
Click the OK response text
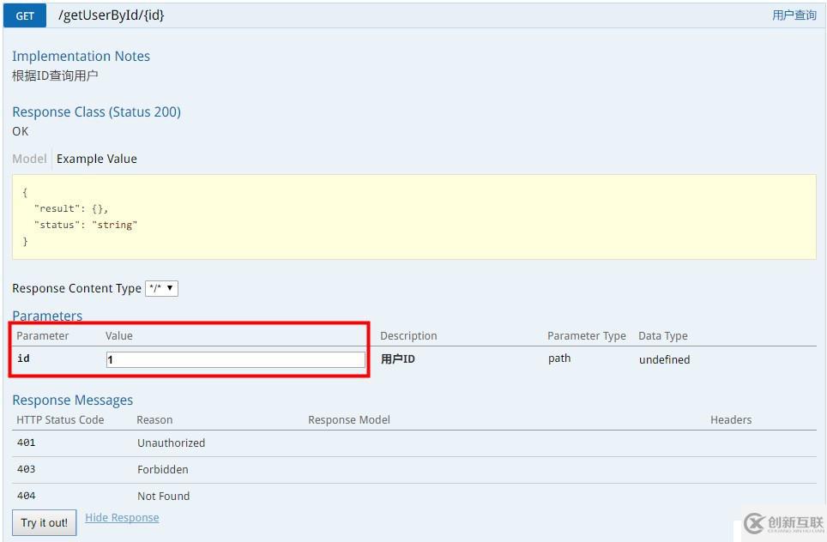[20, 131]
